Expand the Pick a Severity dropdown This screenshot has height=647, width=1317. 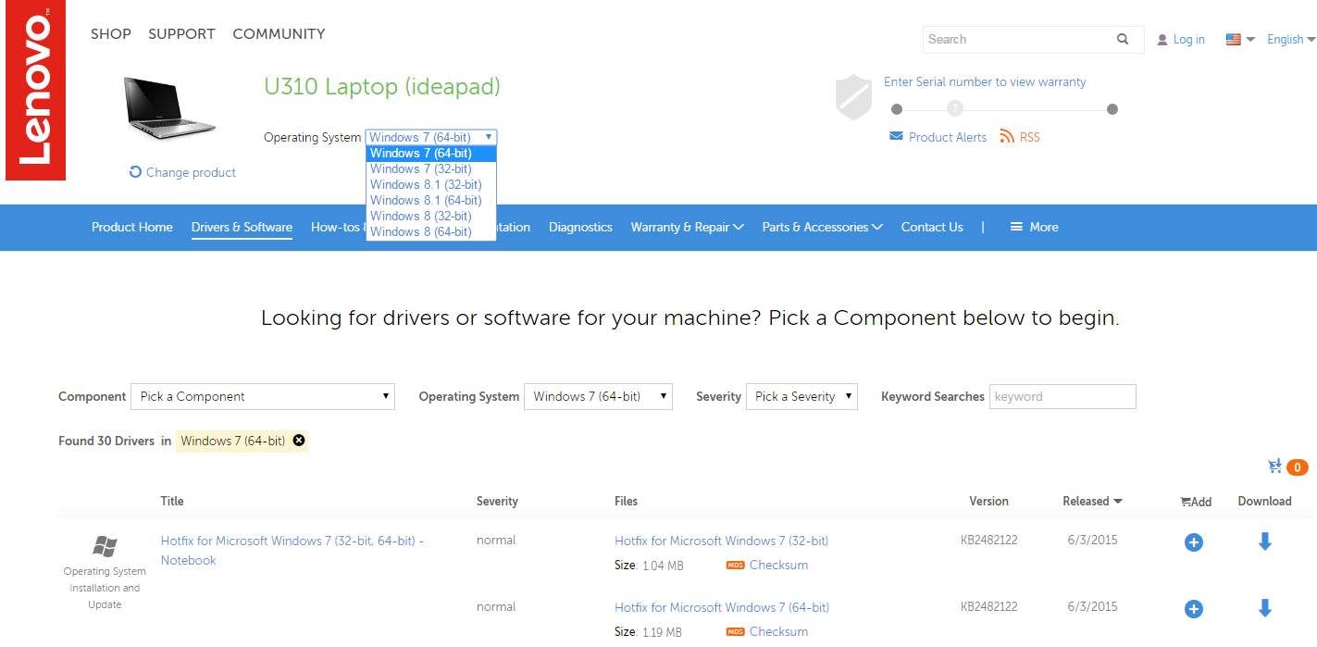point(801,396)
